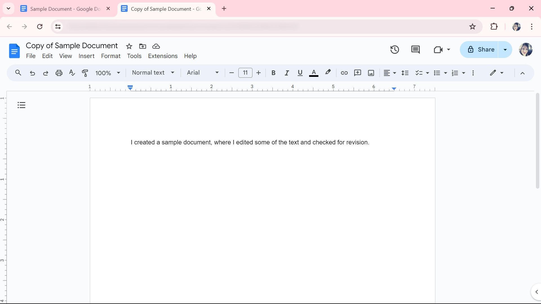Insert a link

click(x=344, y=73)
